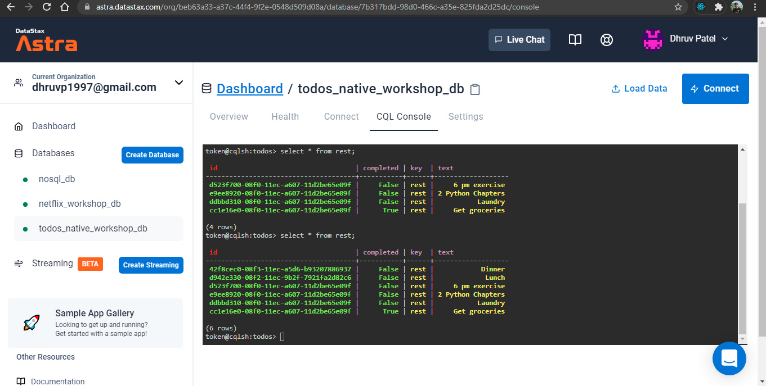Click 'd942e330-08f2-11ec-9b2f-7921fa2d82c6' id
The height and width of the screenshot is (386, 766).
click(x=280, y=278)
